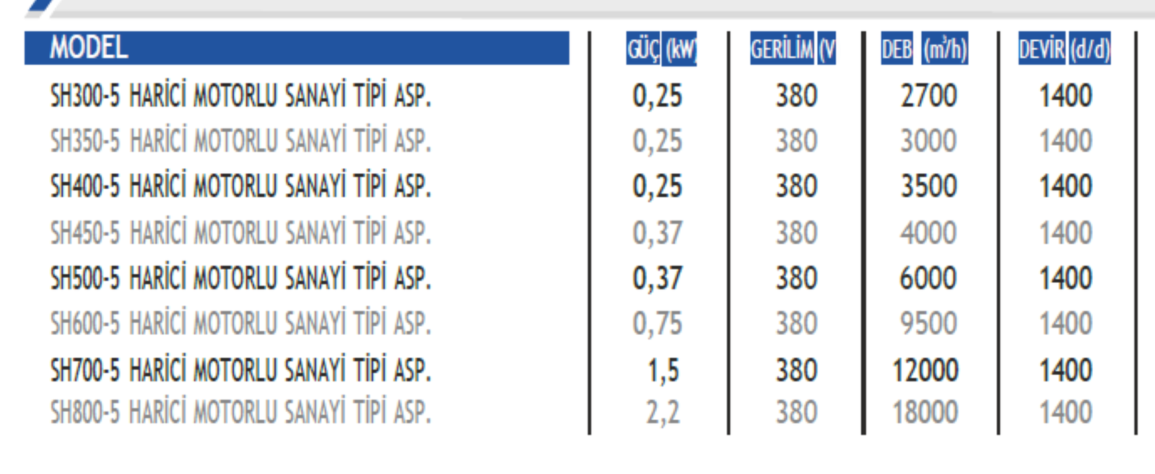Select the SH450-5 model row name
The width and height of the screenshot is (1155, 474).
(x=240, y=233)
